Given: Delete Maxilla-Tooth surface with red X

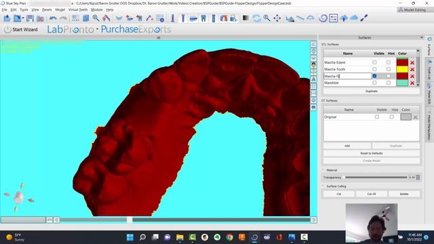Looking at the screenshot, I should (x=412, y=69).
